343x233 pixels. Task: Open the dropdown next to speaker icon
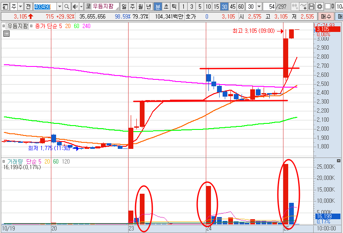click(x=81, y=6)
